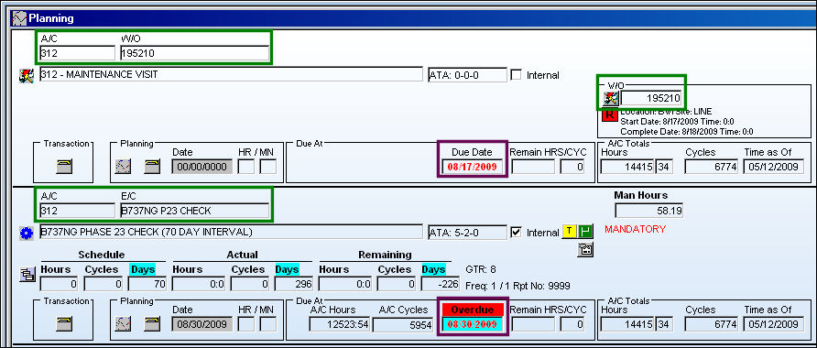Click the E/C field B737NG P23 CHECK
The height and width of the screenshot is (348, 817).
(194, 211)
